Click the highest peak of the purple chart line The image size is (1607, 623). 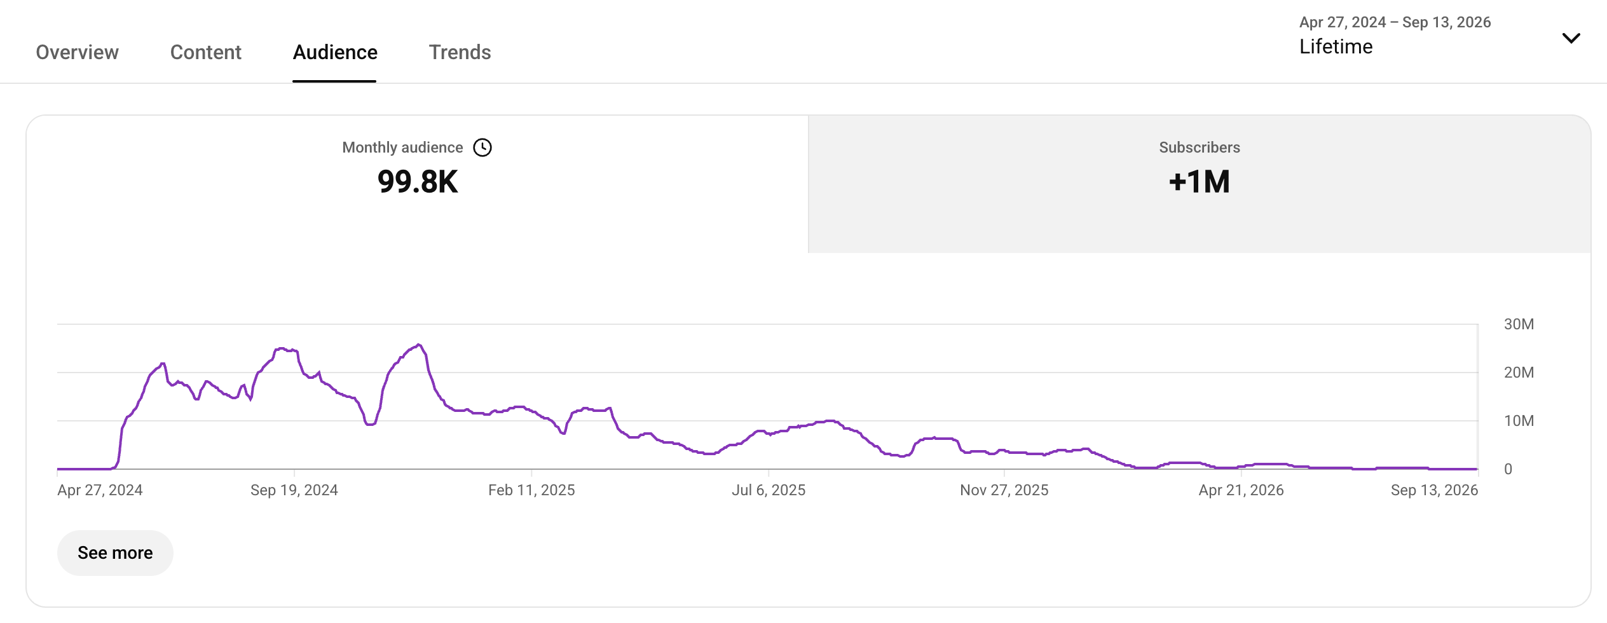pyautogui.click(x=418, y=345)
